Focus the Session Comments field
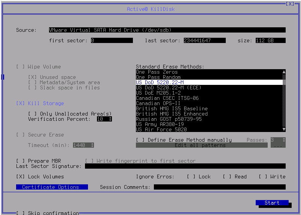Image resolution: width=301 pixels, height=215 pixels. [x=220, y=187]
